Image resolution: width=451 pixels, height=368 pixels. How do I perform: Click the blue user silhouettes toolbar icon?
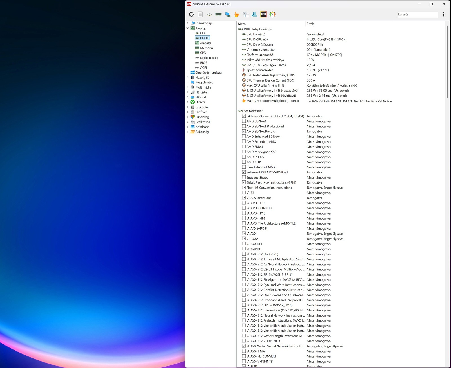click(254, 14)
